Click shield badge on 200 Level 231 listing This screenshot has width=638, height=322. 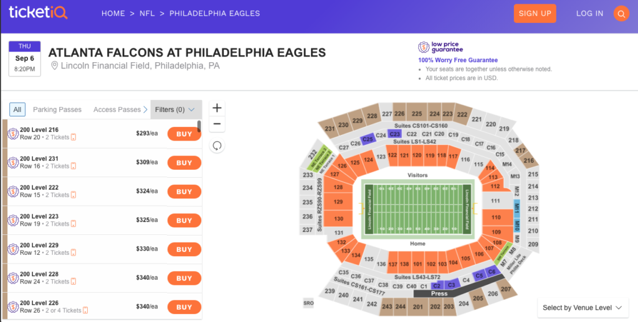coord(13,163)
